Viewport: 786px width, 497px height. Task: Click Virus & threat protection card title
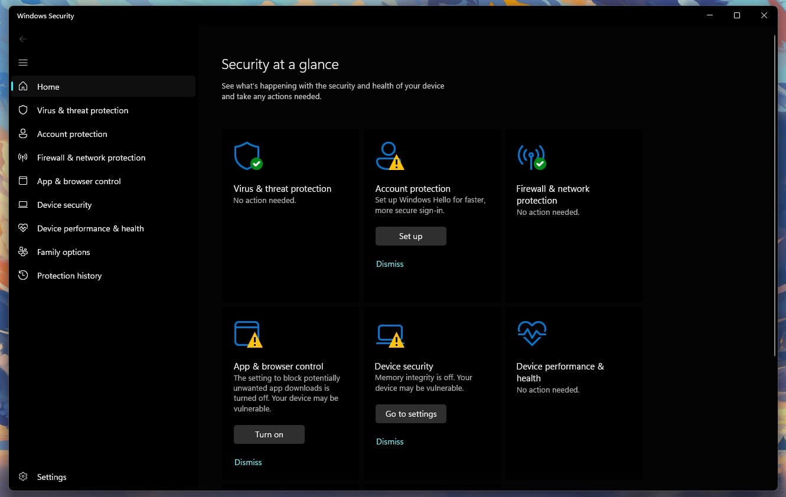[x=282, y=189]
